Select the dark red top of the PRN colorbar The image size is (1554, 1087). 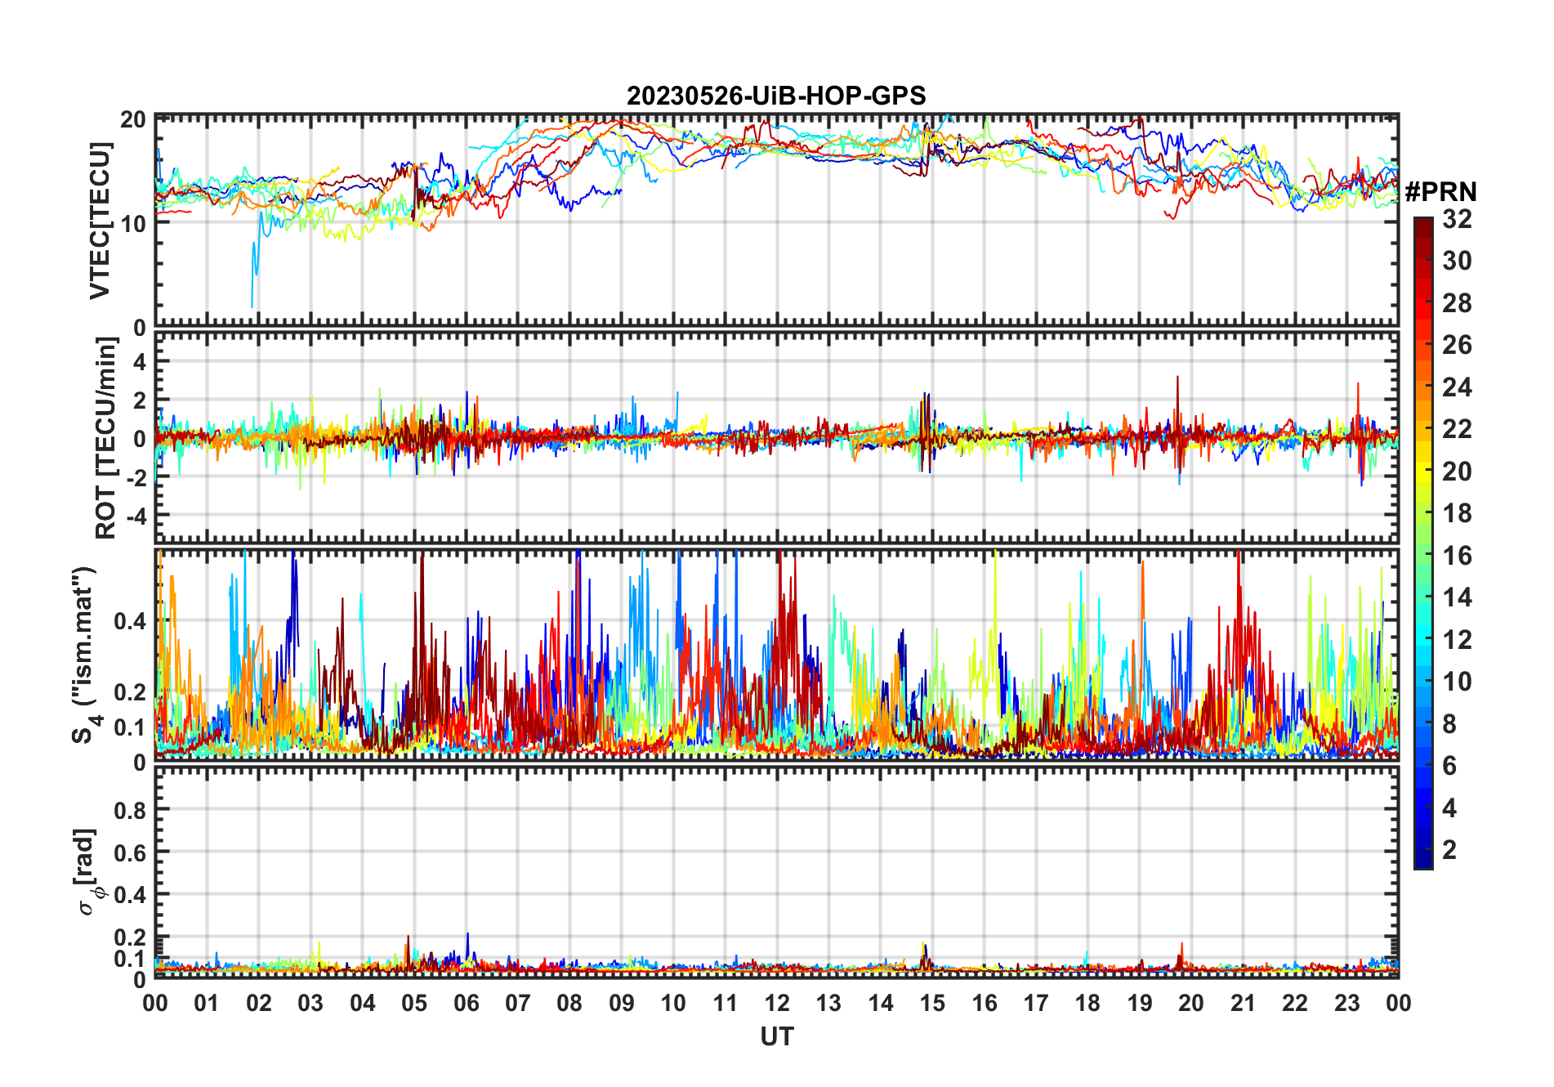tap(1422, 223)
